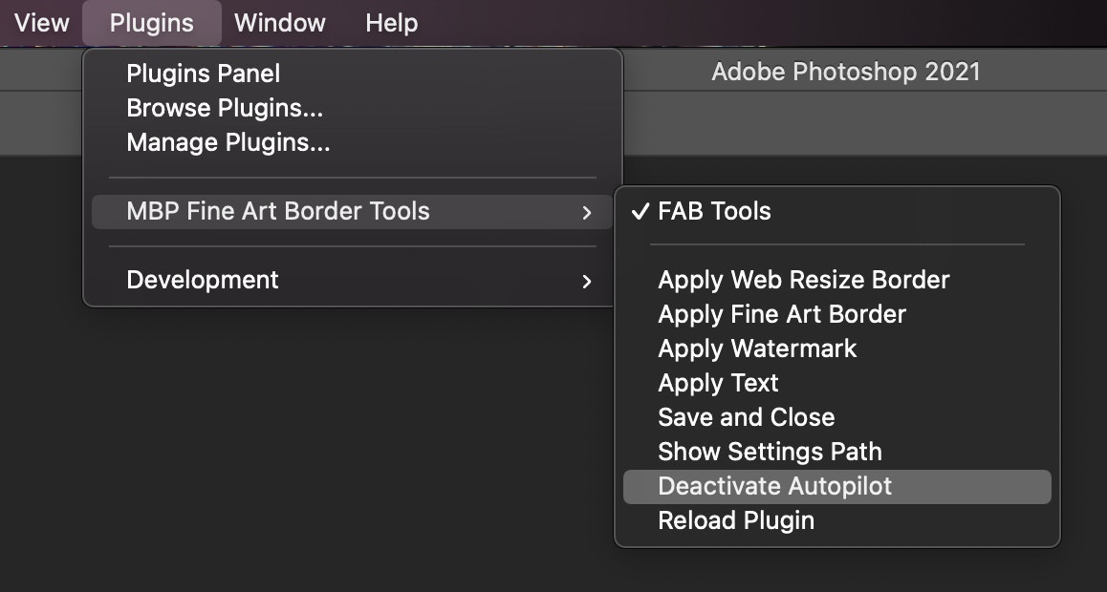Apply Web Resize Border
Image resolution: width=1107 pixels, height=592 pixels.
coord(803,280)
